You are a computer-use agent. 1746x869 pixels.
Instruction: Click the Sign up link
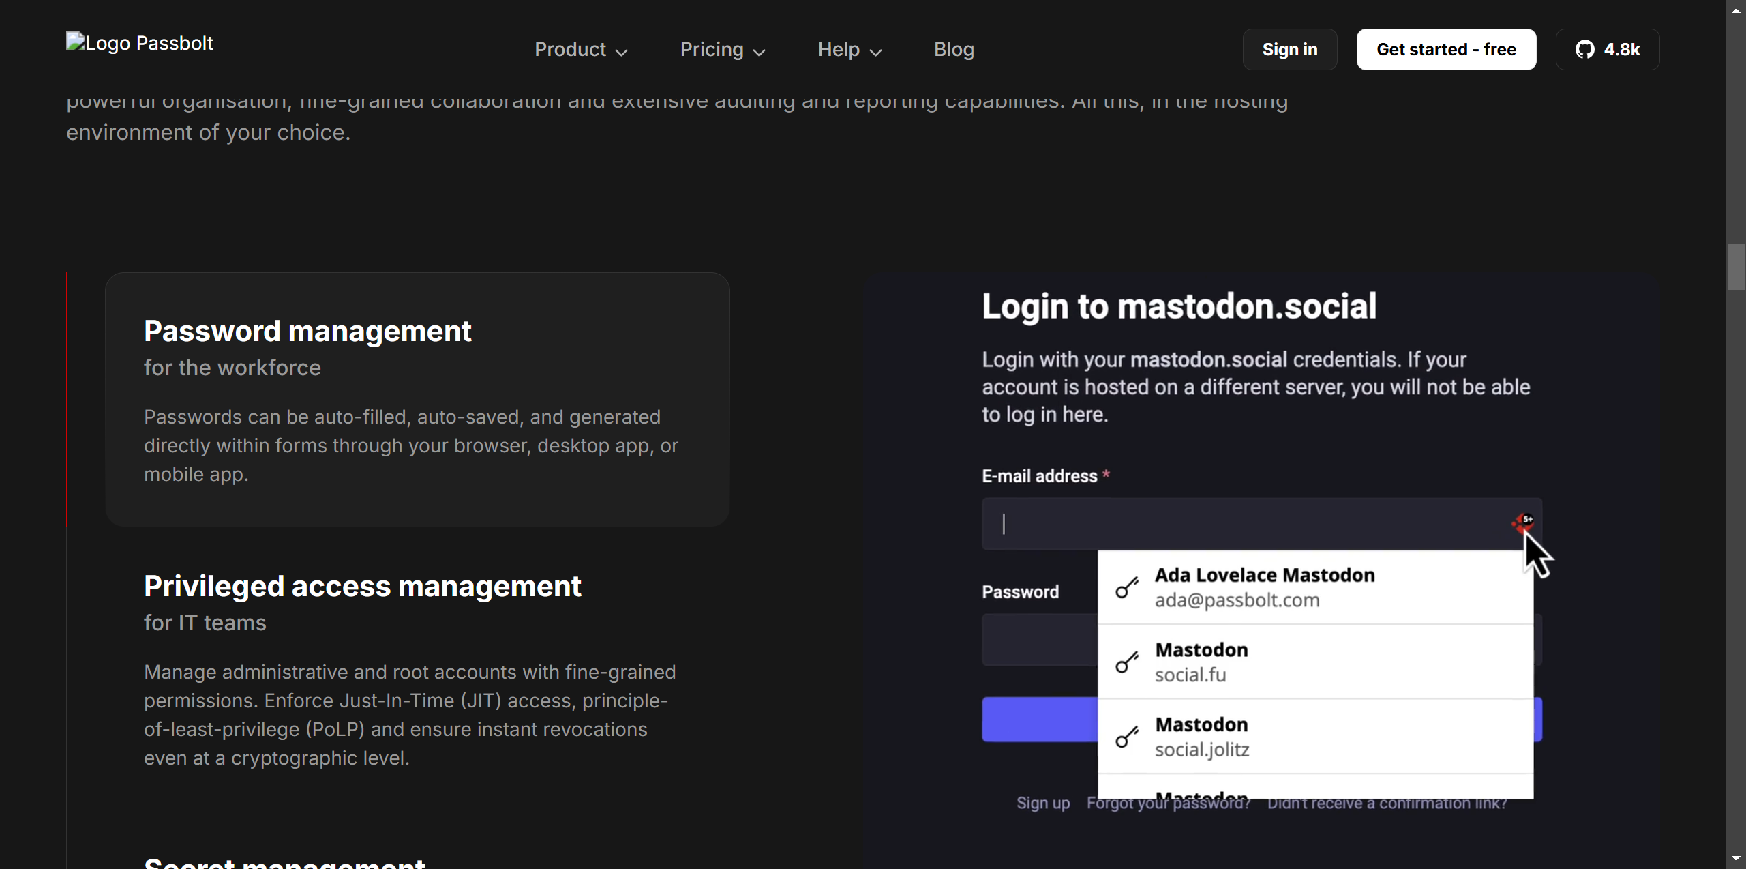click(x=1042, y=803)
